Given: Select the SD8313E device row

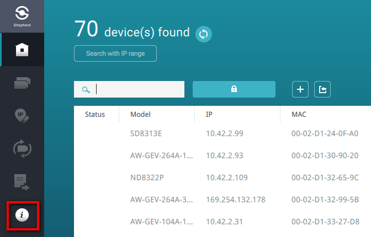Looking at the screenshot, I should (x=221, y=133).
